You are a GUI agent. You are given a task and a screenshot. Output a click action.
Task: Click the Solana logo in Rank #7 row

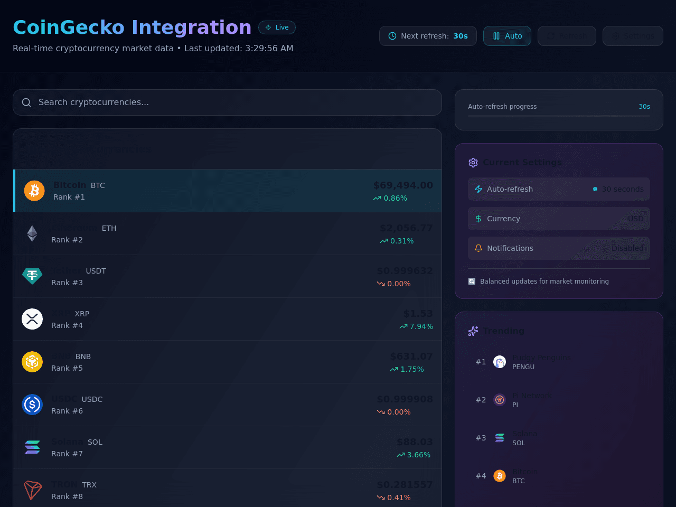(32, 447)
